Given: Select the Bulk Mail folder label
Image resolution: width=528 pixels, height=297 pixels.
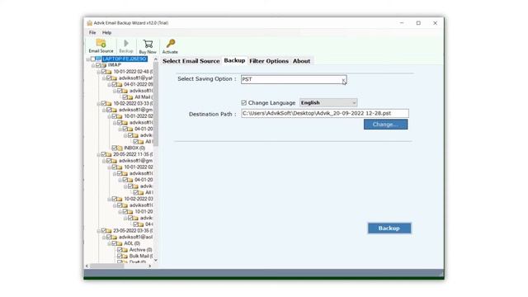Looking at the screenshot, I should (x=141, y=257).
